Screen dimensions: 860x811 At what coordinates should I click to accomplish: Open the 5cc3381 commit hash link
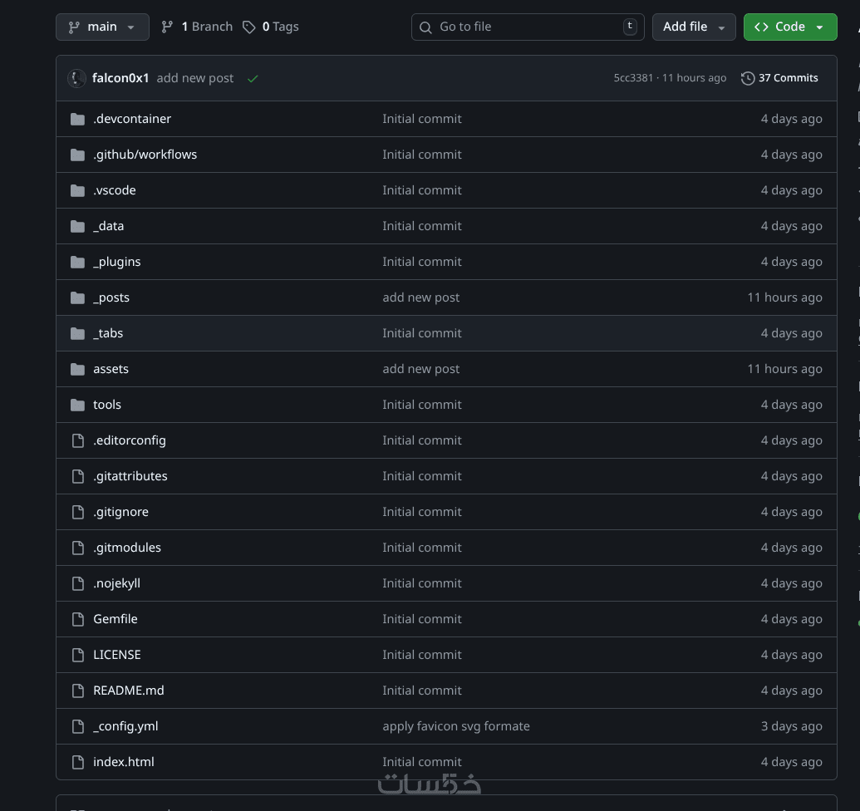tap(633, 78)
